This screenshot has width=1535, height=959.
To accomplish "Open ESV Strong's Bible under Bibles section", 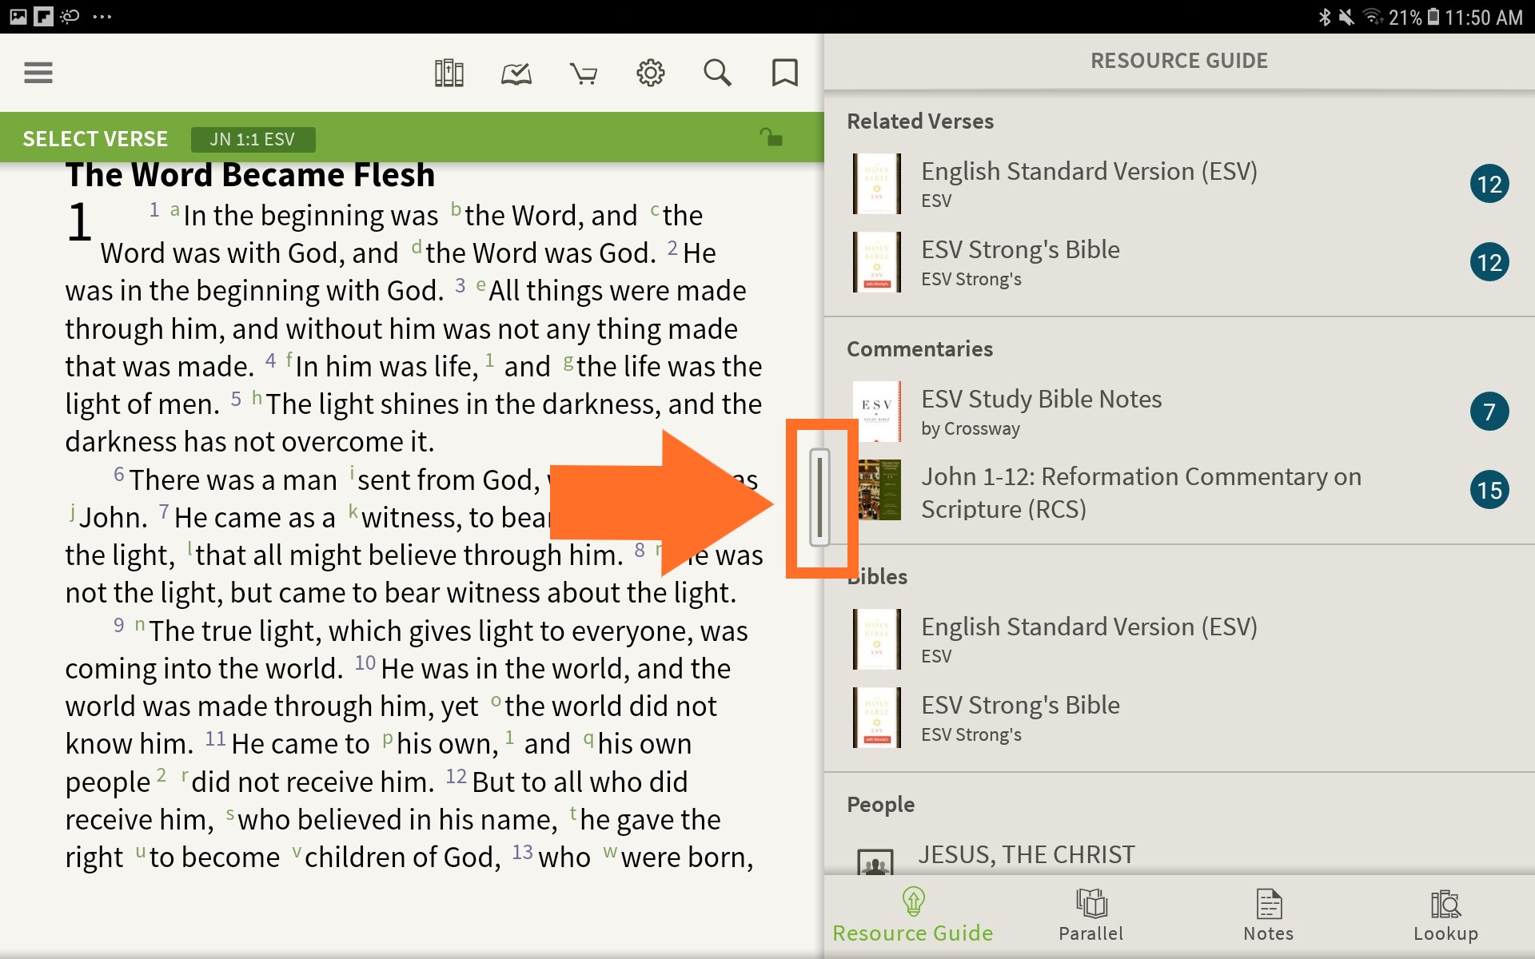I will (x=1179, y=718).
